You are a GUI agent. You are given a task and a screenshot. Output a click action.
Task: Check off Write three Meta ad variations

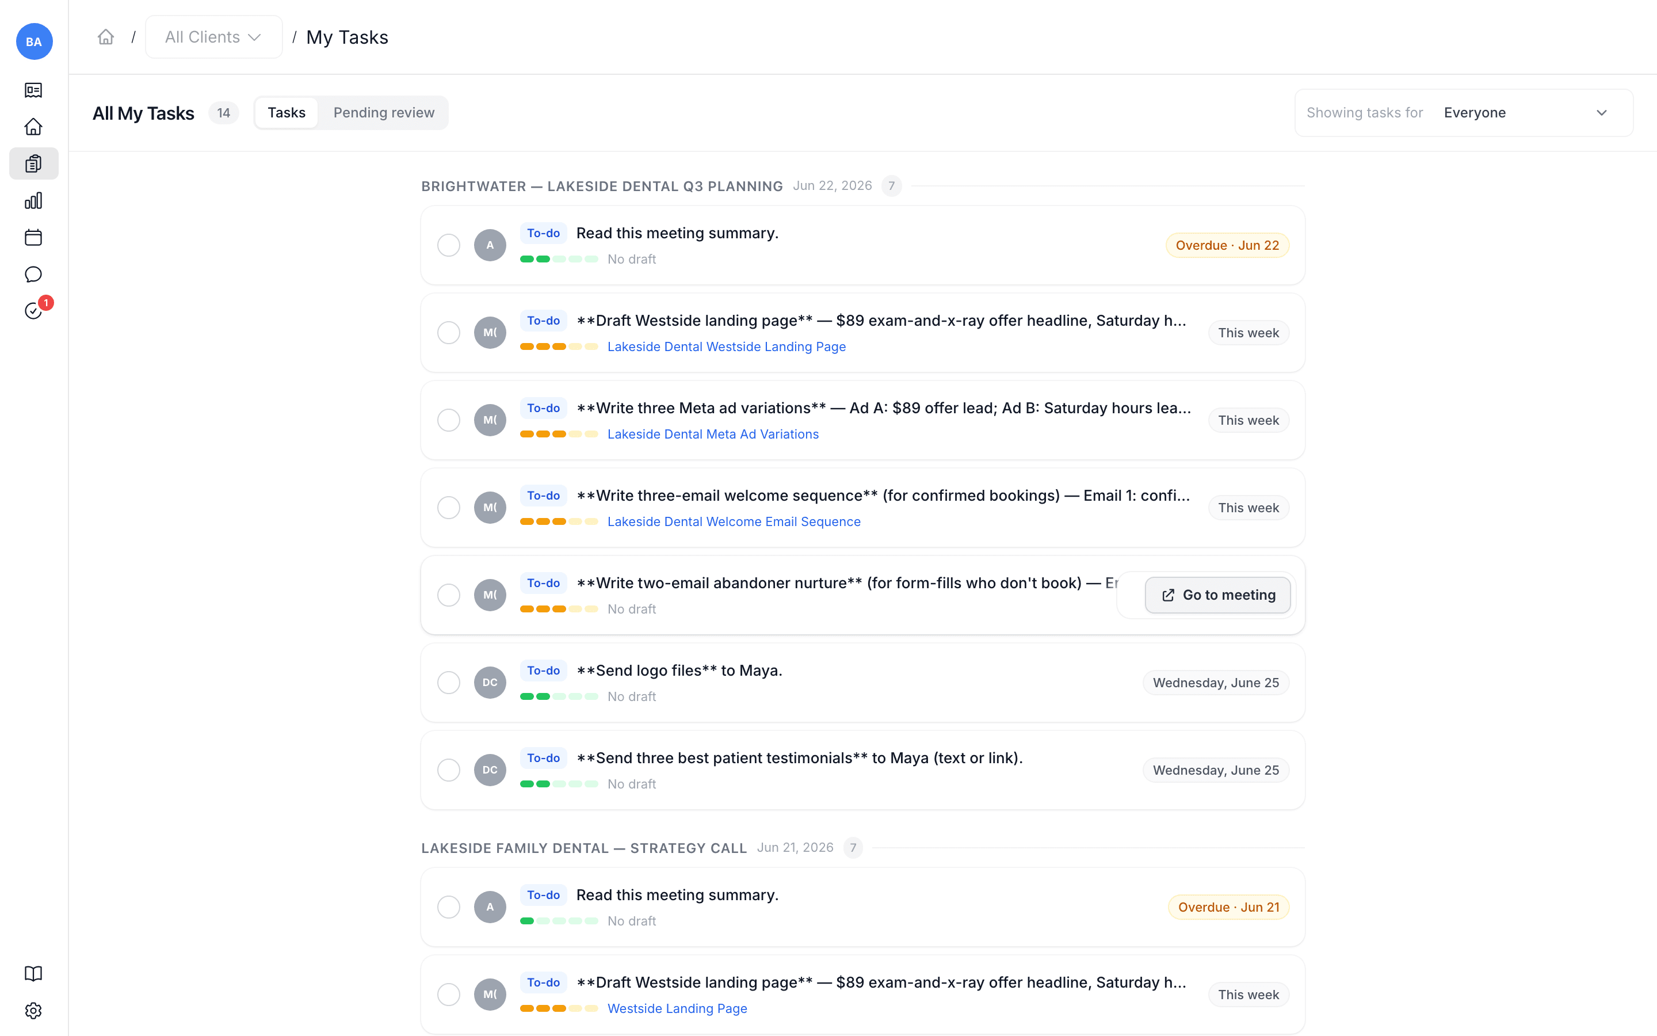(x=449, y=420)
